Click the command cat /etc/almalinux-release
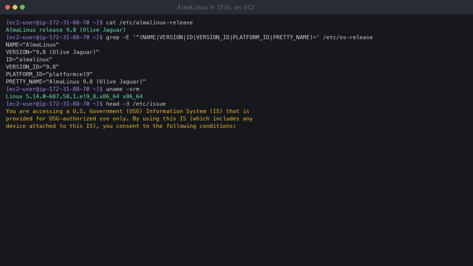The height and width of the screenshot is (266, 473). (149, 23)
